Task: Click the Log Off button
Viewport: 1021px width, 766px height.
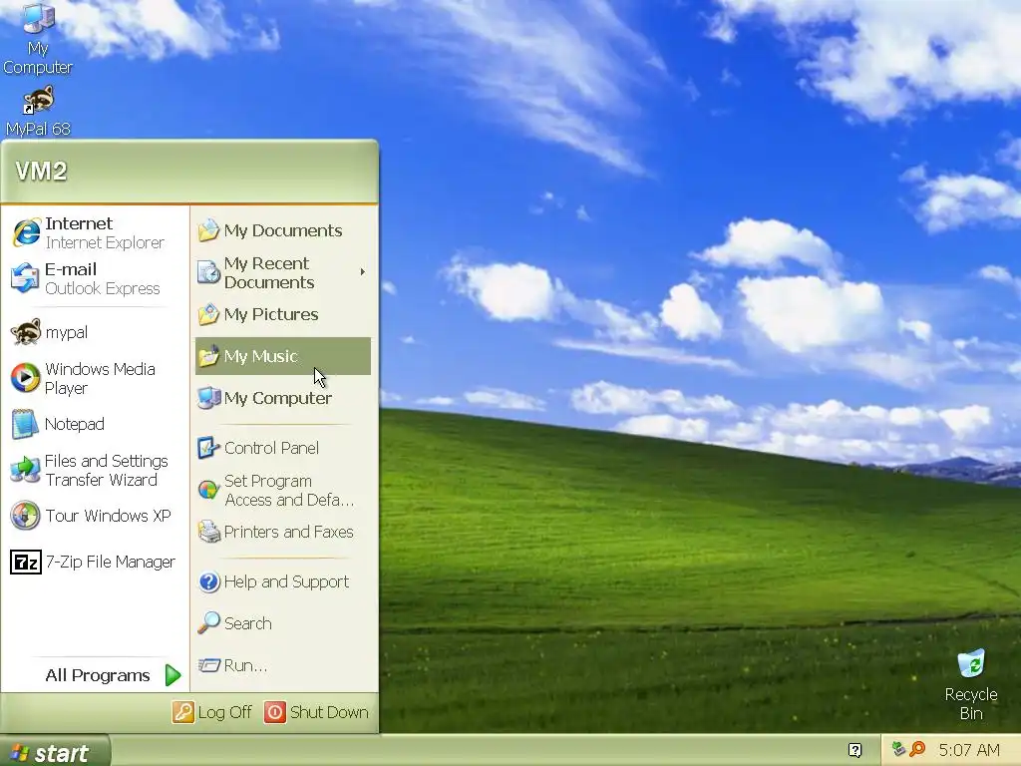Action: (212, 712)
